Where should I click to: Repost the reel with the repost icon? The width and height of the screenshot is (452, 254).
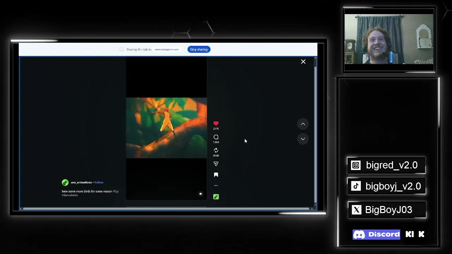(x=216, y=150)
